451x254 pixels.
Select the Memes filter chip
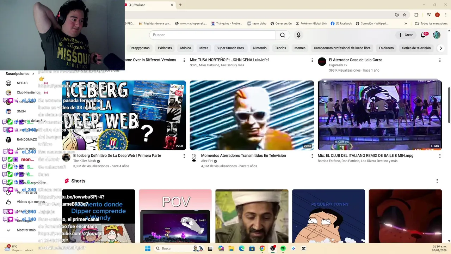coord(300,48)
